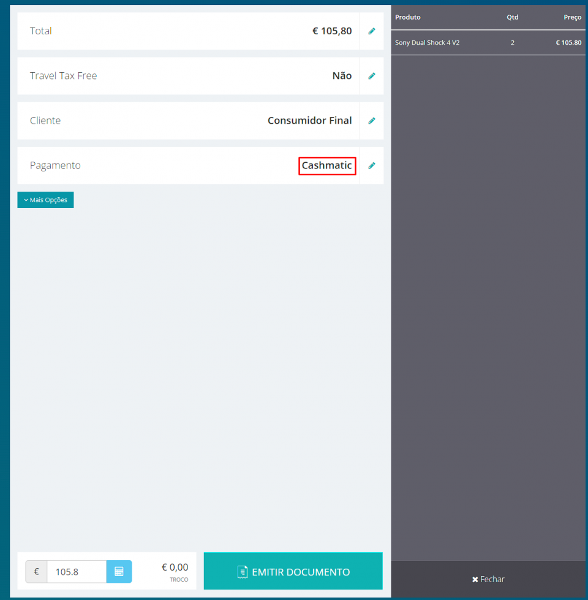Edit the Travel Tax Free setting via pencil
This screenshot has width=588, height=600.
(371, 76)
